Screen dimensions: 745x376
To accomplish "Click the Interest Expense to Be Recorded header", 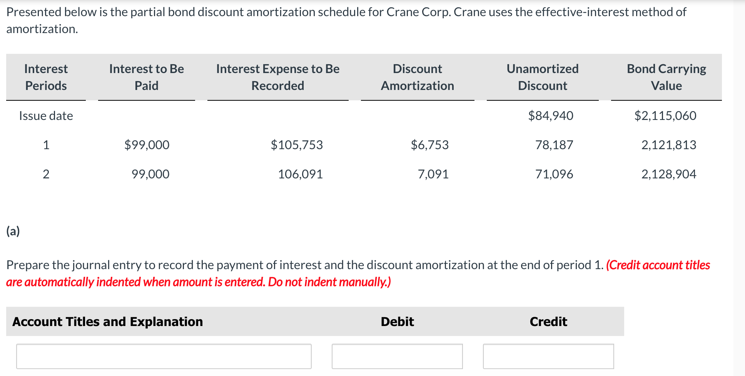I will pyautogui.click(x=277, y=77).
